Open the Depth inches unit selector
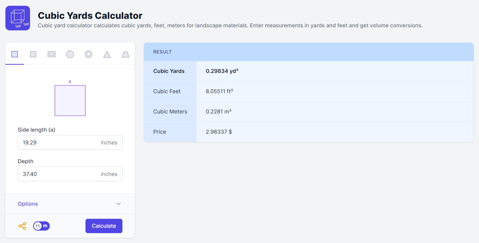This screenshot has height=243, width=479. click(x=109, y=174)
